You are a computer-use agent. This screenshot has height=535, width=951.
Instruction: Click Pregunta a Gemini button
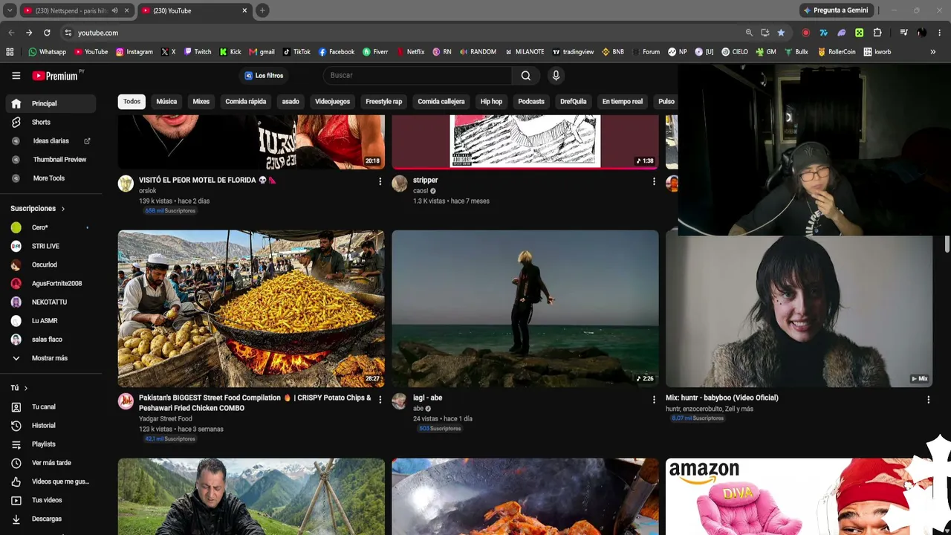(836, 10)
